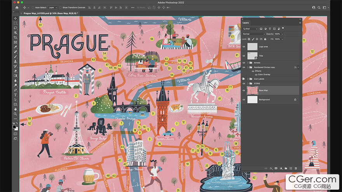This screenshot has width=342, height=192.
Task: Select the Base Map layer thumbnail
Action: click(x=252, y=90)
